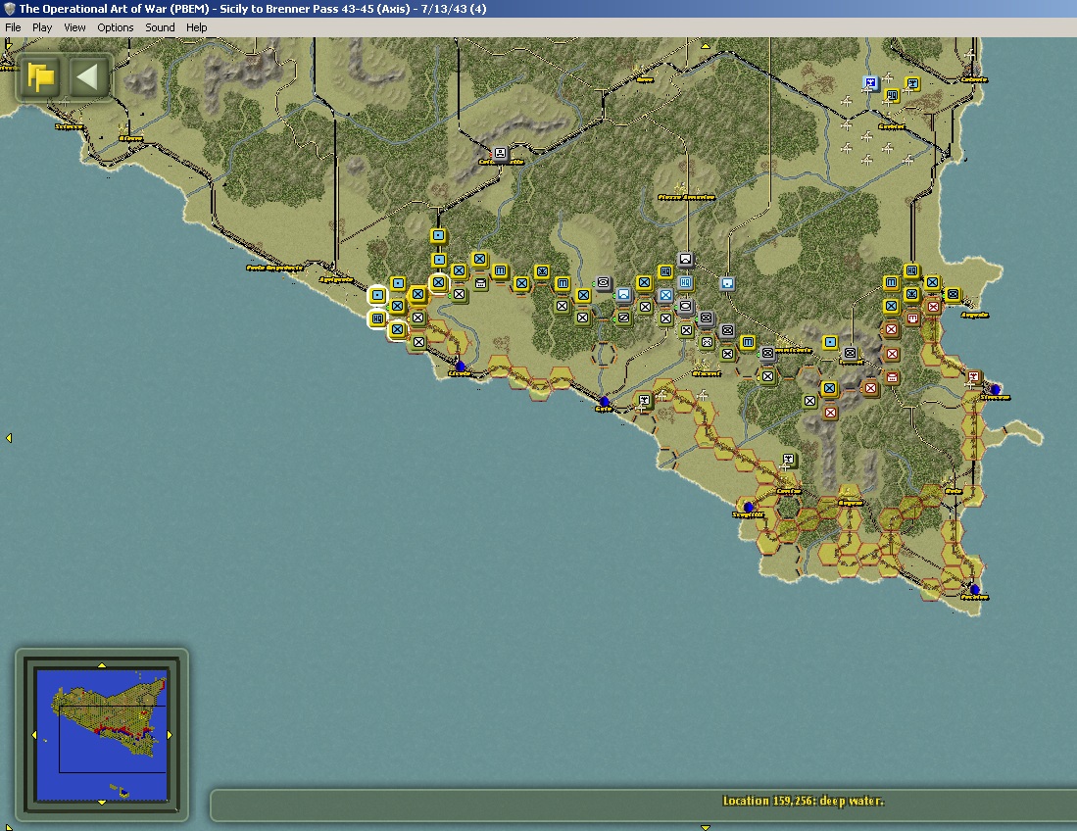
Task: Click the yellow flags button
Action: tap(41, 76)
